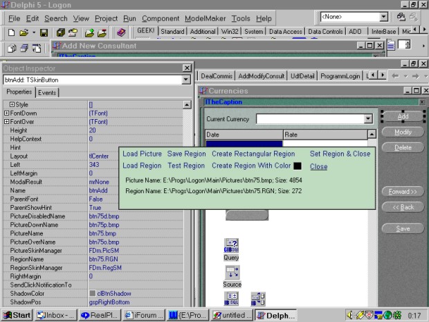Click the selected Add skin button
The width and height of the screenshot is (429, 322).
coord(403,116)
